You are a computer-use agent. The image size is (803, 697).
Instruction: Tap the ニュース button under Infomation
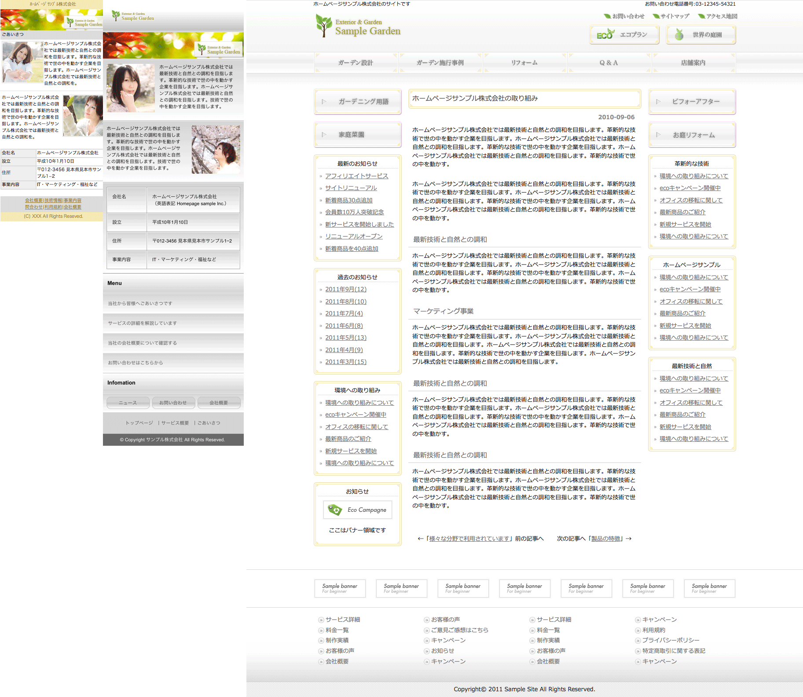pyautogui.click(x=128, y=403)
